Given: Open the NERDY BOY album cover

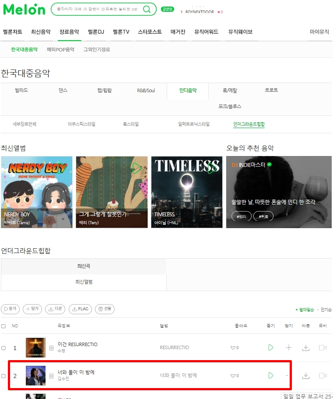Looking at the screenshot, I should pyautogui.click(x=37, y=192).
